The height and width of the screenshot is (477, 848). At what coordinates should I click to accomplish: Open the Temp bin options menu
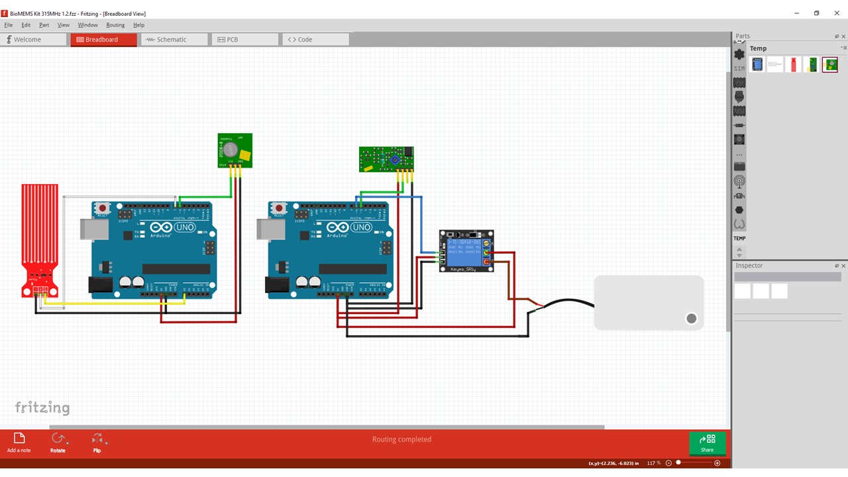point(843,48)
